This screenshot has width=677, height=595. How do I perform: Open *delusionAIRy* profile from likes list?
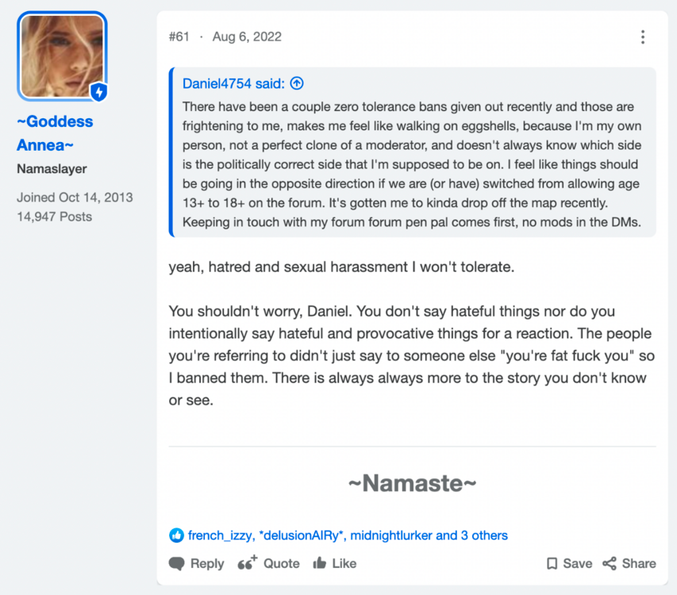point(301,535)
